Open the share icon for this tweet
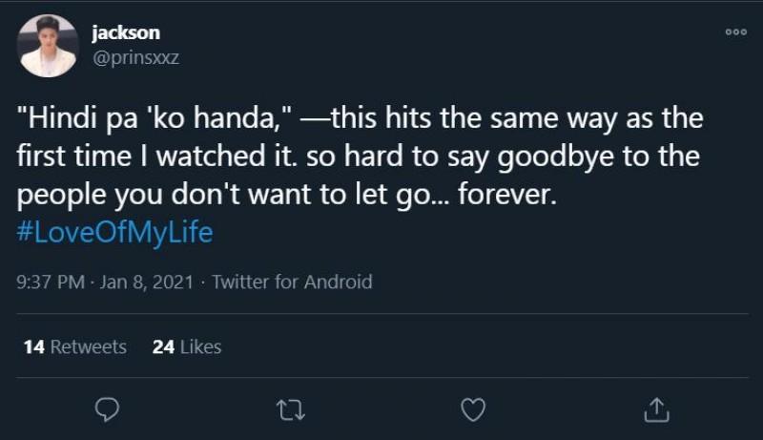 point(656,409)
